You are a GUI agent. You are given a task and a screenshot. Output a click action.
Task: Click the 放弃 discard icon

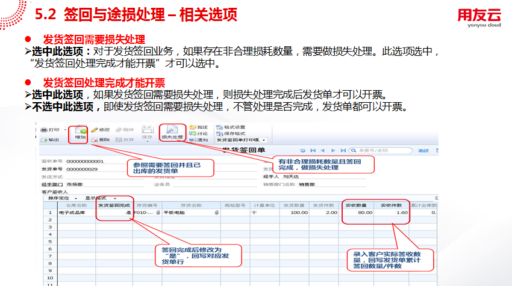(x=119, y=140)
